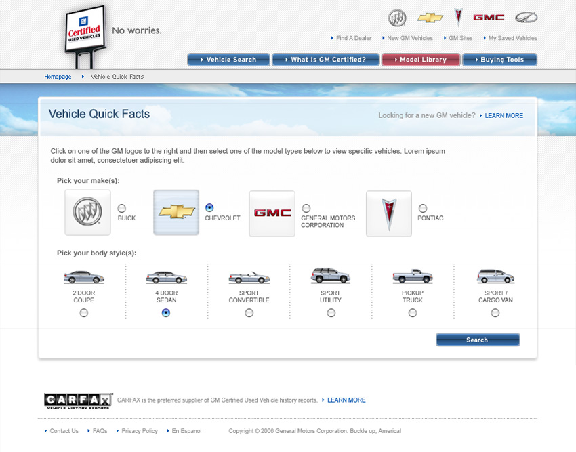Screen dimensions: 576x452
Task: Click the CHEVROLET make label text
Action: click(x=223, y=218)
